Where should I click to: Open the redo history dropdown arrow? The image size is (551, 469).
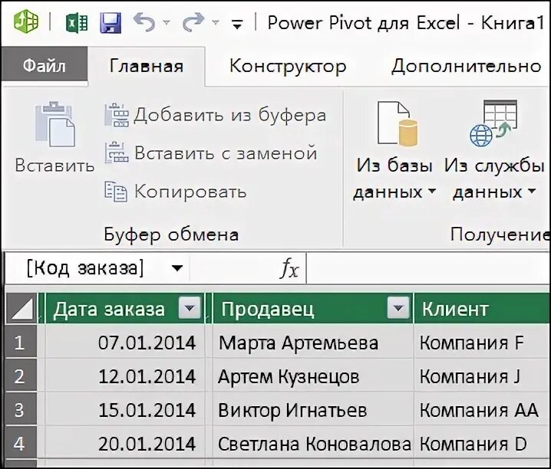(216, 23)
